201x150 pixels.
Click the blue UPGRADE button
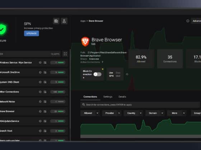coord(32,34)
